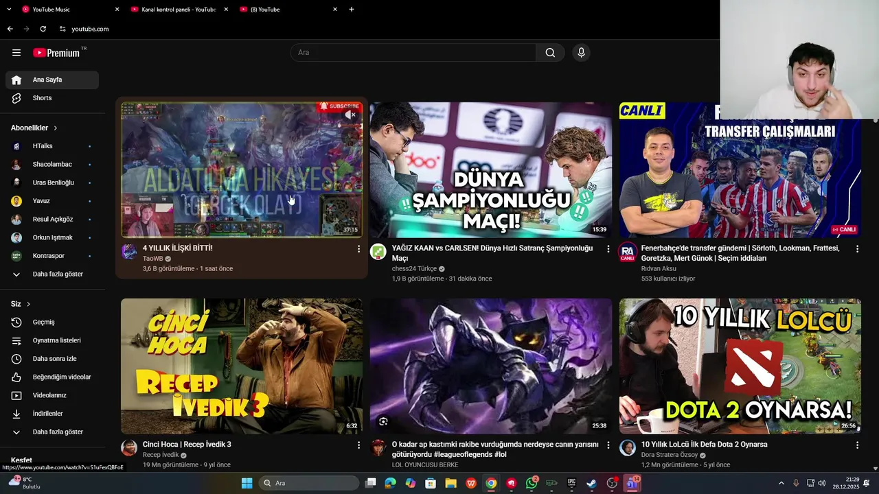This screenshot has width=879, height=494.
Task: Open İndirilenler page
Action: tap(52, 414)
